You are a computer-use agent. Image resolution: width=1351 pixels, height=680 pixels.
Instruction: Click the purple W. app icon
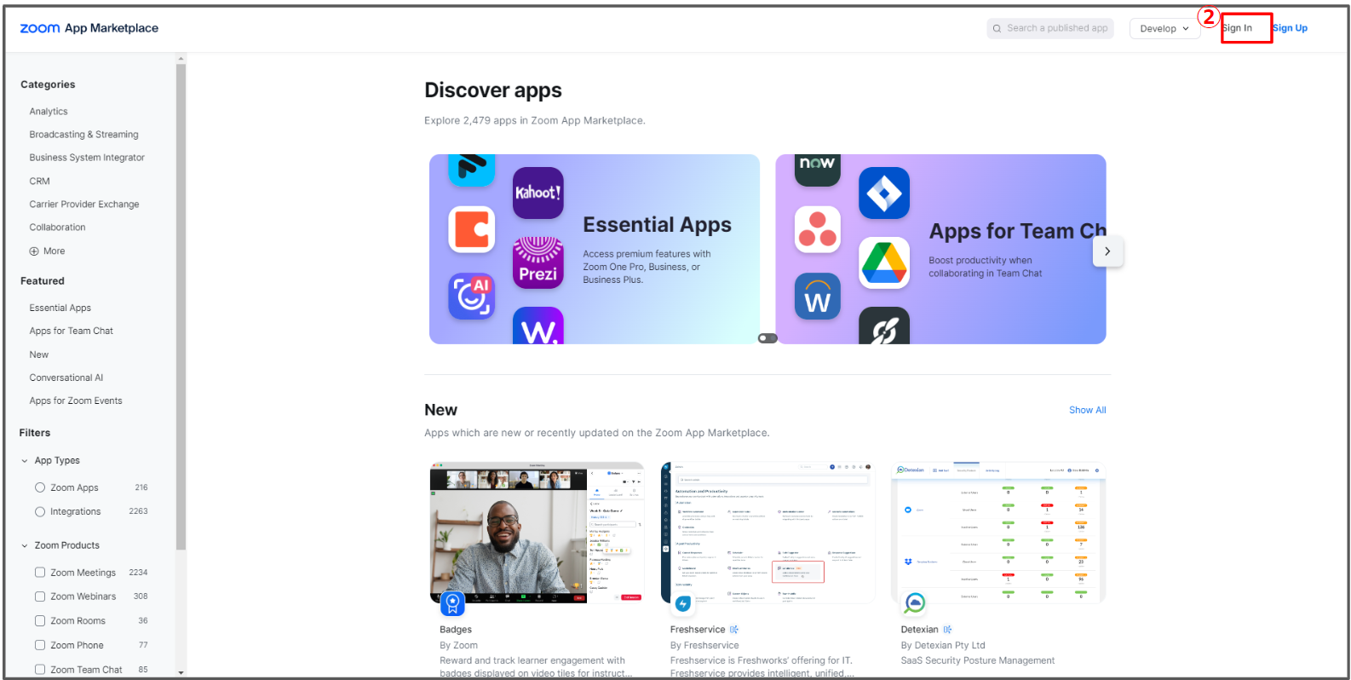click(538, 326)
